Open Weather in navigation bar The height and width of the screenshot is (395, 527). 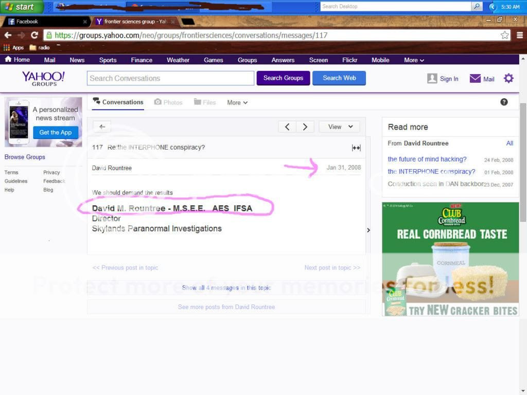(x=178, y=60)
